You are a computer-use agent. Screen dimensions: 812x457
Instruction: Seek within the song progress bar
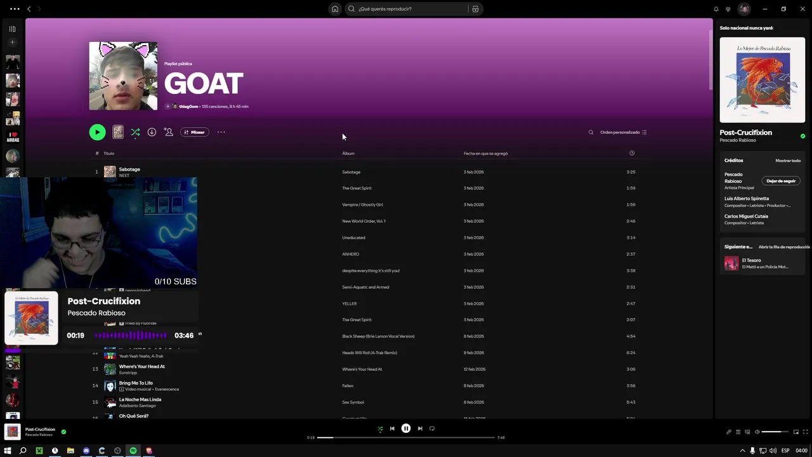coord(406,437)
